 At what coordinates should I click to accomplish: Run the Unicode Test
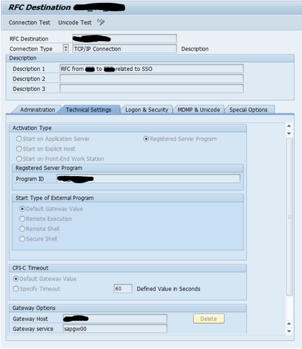pos(75,22)
